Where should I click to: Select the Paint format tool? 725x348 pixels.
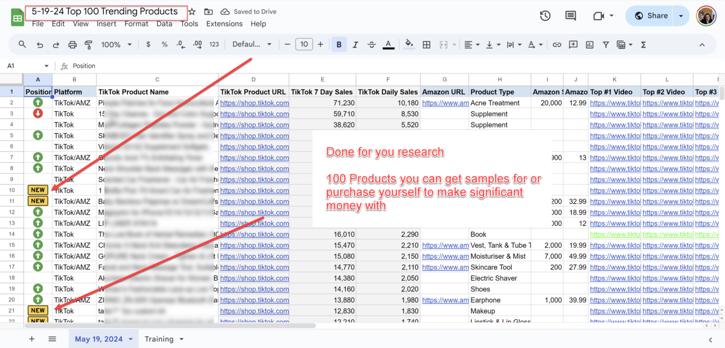coord(89,44)
